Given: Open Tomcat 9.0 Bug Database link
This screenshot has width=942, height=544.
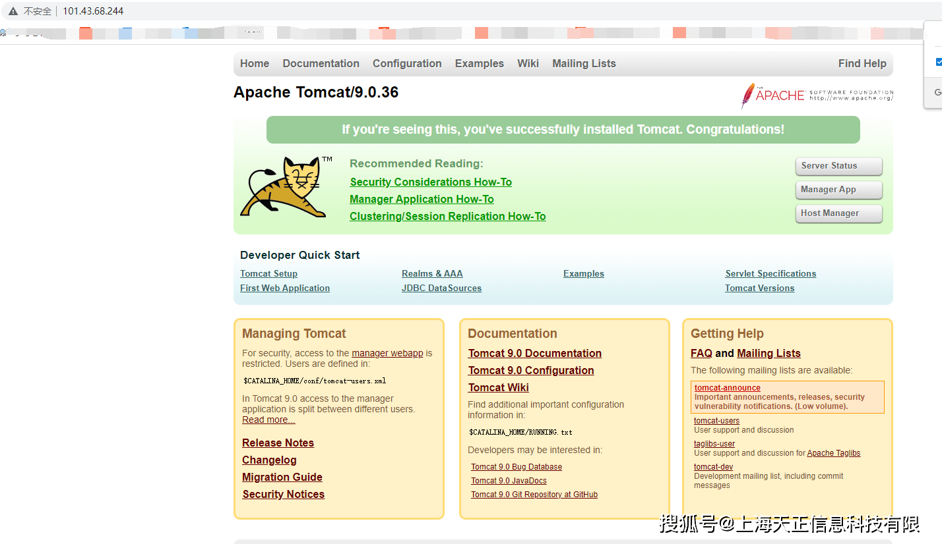Looking at the screenshot, I should coord(517,467).
